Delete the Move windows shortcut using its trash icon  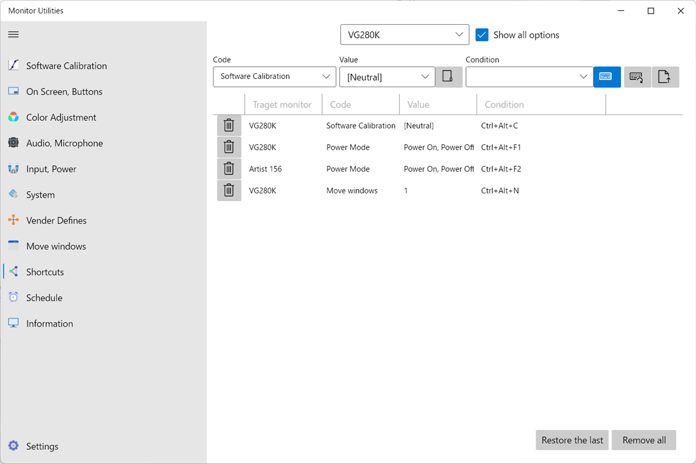point(229,190)
